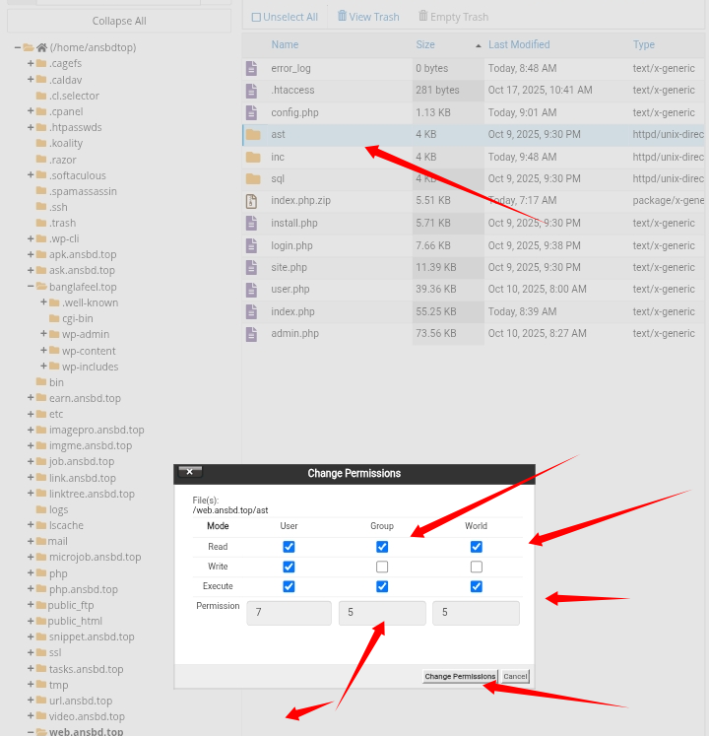Click the admin.php file icon
Image resolution: width=709 pixels, height=736 pixels.
pyautogui.click(x=252, y=334)
